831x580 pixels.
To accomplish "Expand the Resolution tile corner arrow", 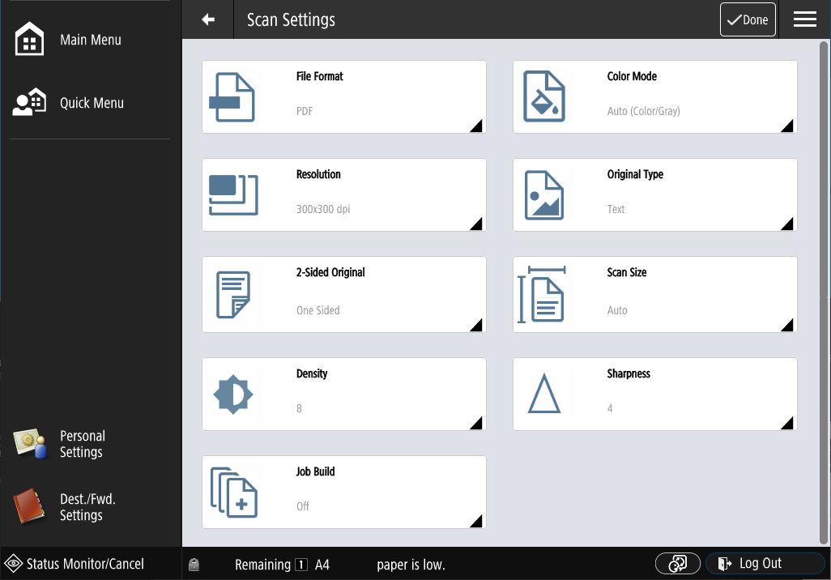I will 476,224.
